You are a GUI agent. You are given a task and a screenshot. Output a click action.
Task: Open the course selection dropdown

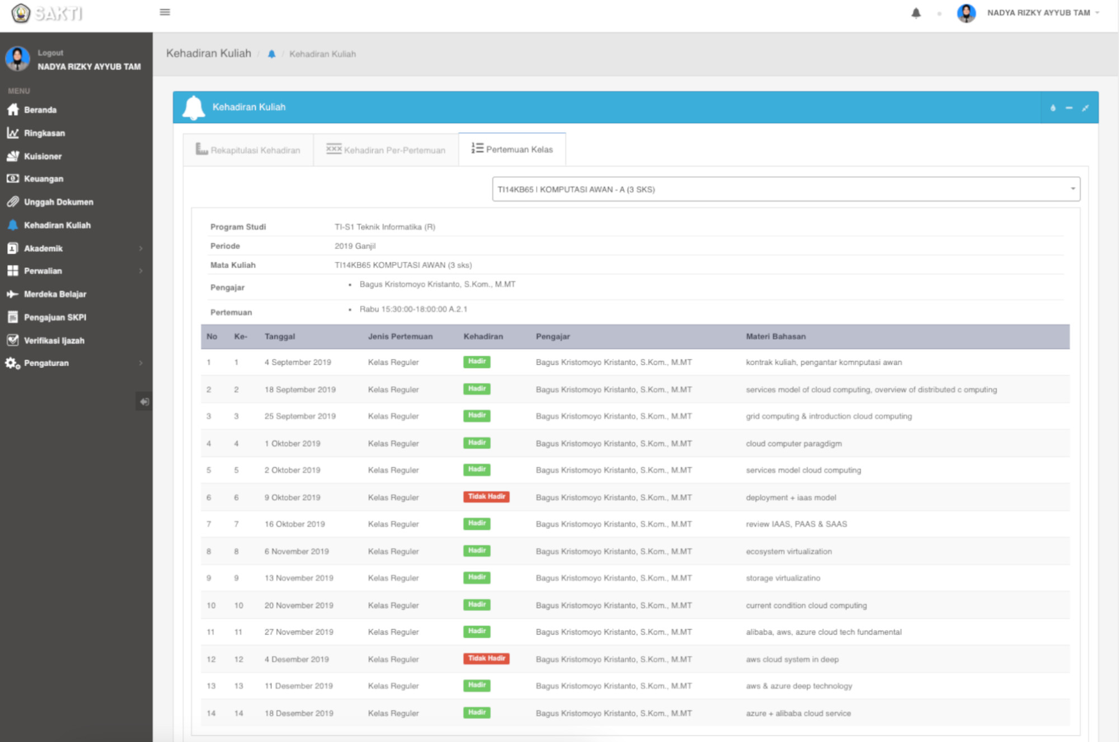click(x=786, y=189)
